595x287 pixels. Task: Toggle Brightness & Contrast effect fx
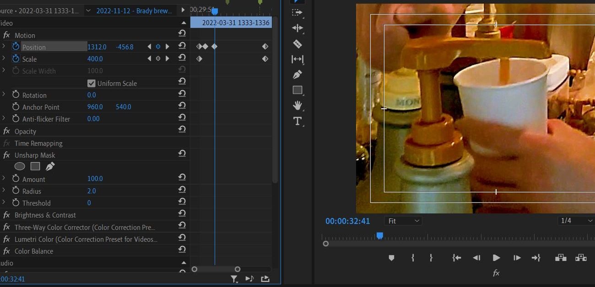(x=6, y=215)
